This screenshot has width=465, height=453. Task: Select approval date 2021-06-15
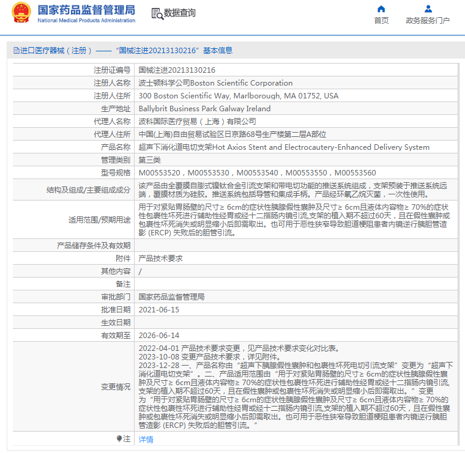158,309
